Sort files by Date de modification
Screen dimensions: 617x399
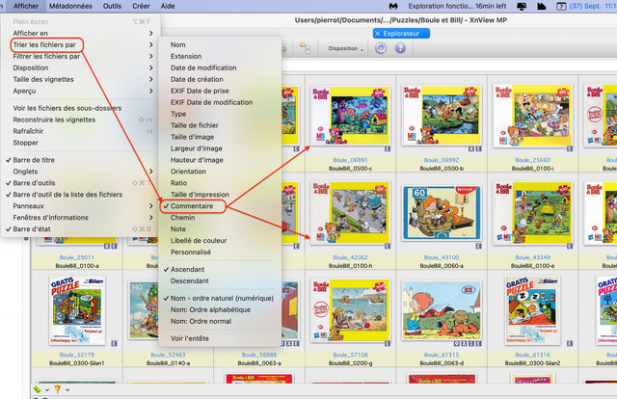tap(203, 67)
